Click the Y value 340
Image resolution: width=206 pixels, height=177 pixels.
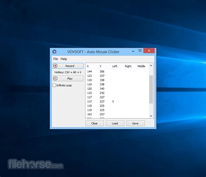coord(102,88)
